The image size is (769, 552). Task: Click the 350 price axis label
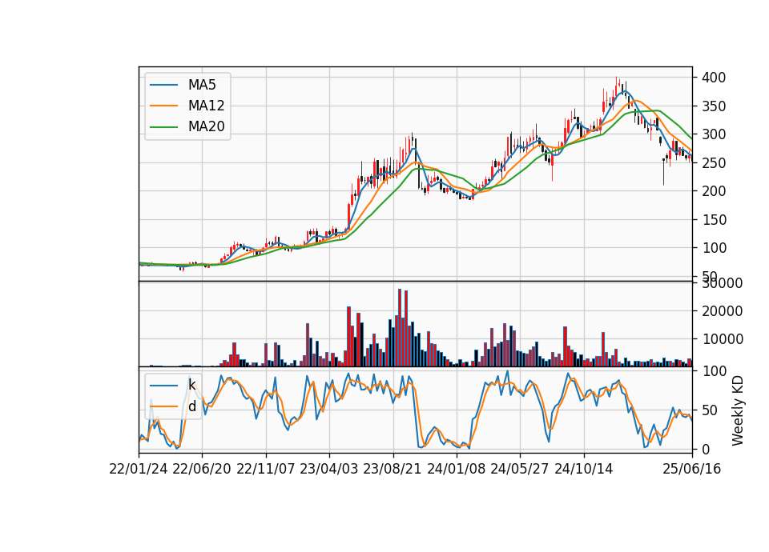point(714,106)
